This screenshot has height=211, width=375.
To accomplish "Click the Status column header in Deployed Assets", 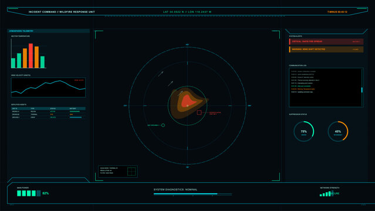I will [53, 109].
